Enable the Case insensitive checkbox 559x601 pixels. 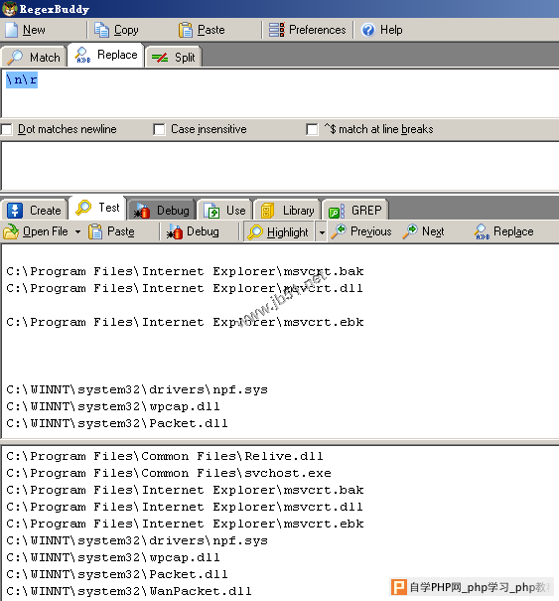159,129
